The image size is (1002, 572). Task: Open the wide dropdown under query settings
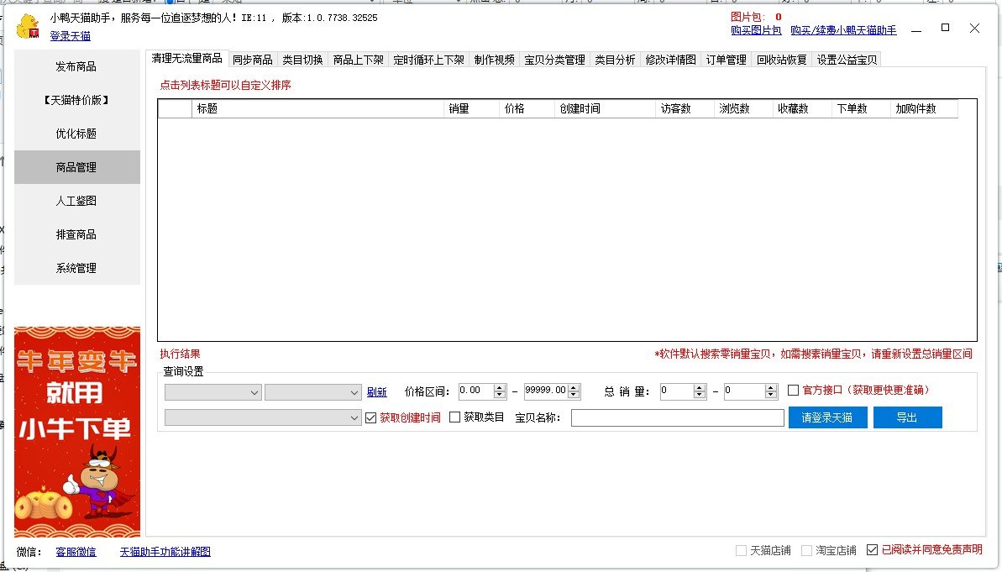pyautogui.click(x=263, y=417)
